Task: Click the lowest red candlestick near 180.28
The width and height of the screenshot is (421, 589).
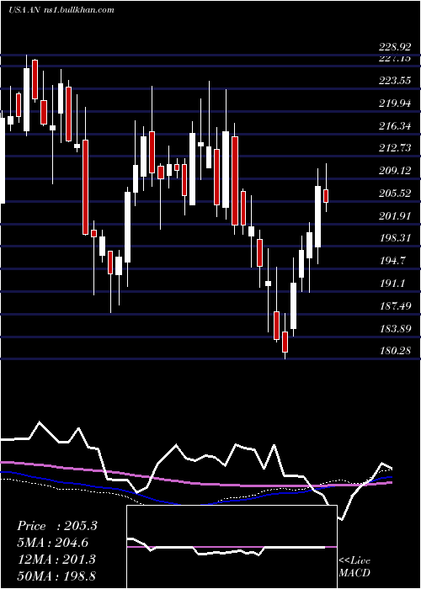Action: point(285,342)
